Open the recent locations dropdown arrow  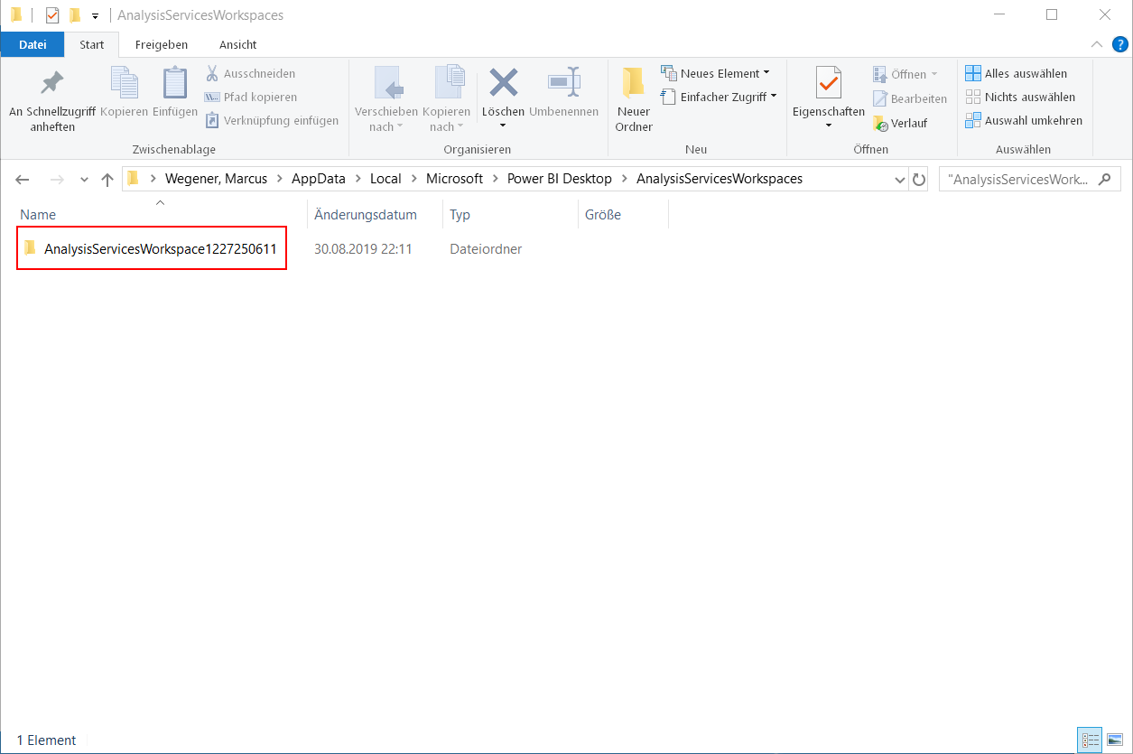[84, 180]
